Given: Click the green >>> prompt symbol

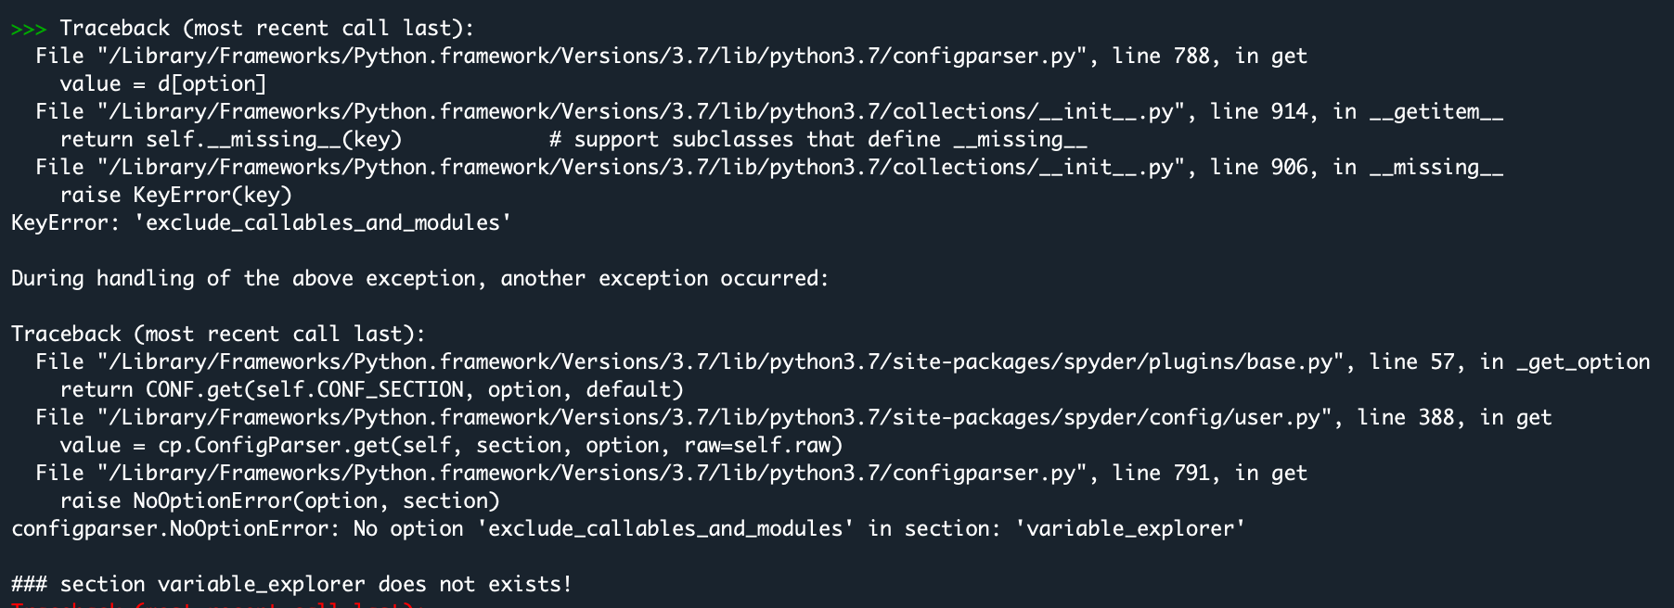Looking at the screenshot, I should pyautogui.click(x=29, y=29).
